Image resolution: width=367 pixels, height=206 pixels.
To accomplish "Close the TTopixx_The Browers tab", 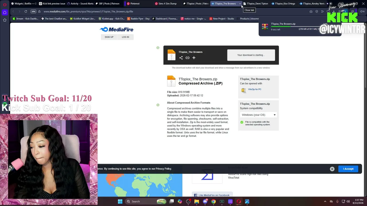I will coord(240,4).
